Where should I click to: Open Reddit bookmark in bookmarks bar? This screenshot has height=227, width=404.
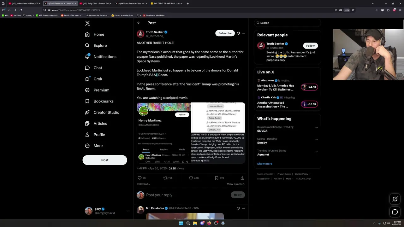tap(72, 15)
